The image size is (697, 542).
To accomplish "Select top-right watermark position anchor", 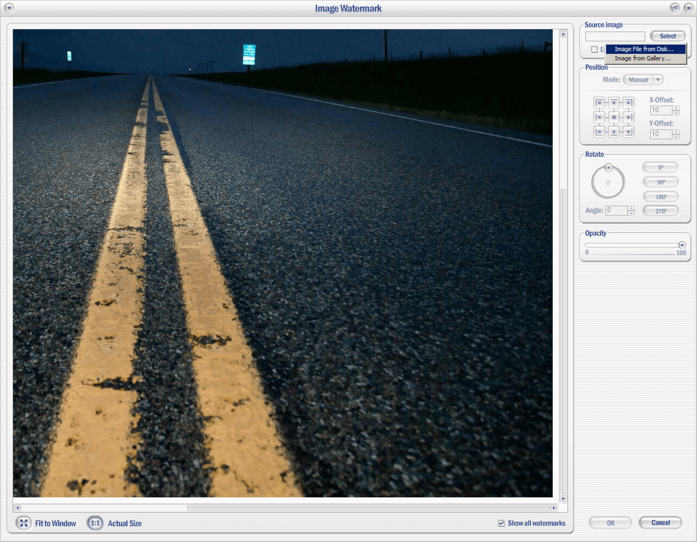I will tap(628, 102).
